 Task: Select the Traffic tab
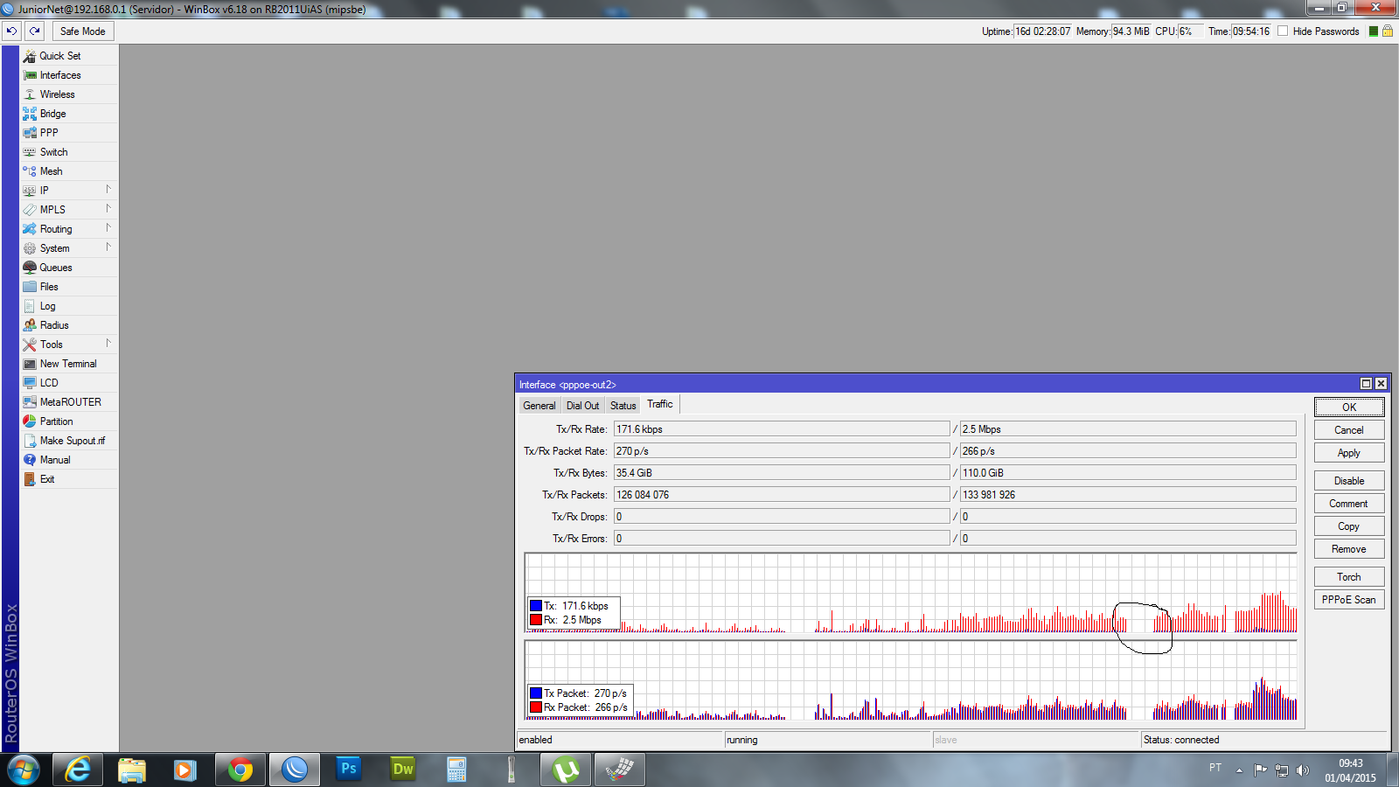coord(660,404)
